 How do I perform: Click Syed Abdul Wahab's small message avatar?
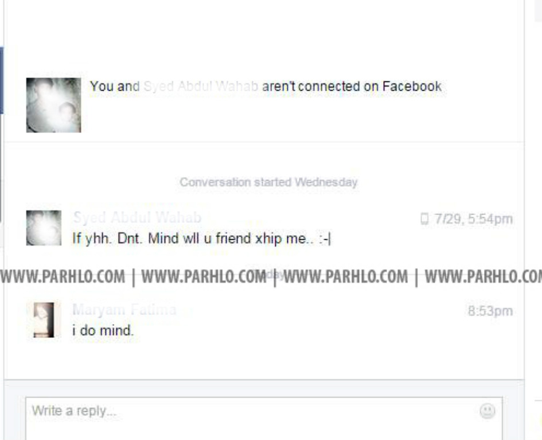(x=44, y=228)
